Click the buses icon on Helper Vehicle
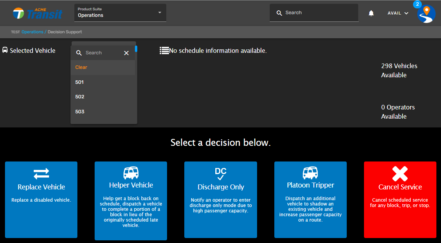441x243 pixels. (x=131, y=173)
